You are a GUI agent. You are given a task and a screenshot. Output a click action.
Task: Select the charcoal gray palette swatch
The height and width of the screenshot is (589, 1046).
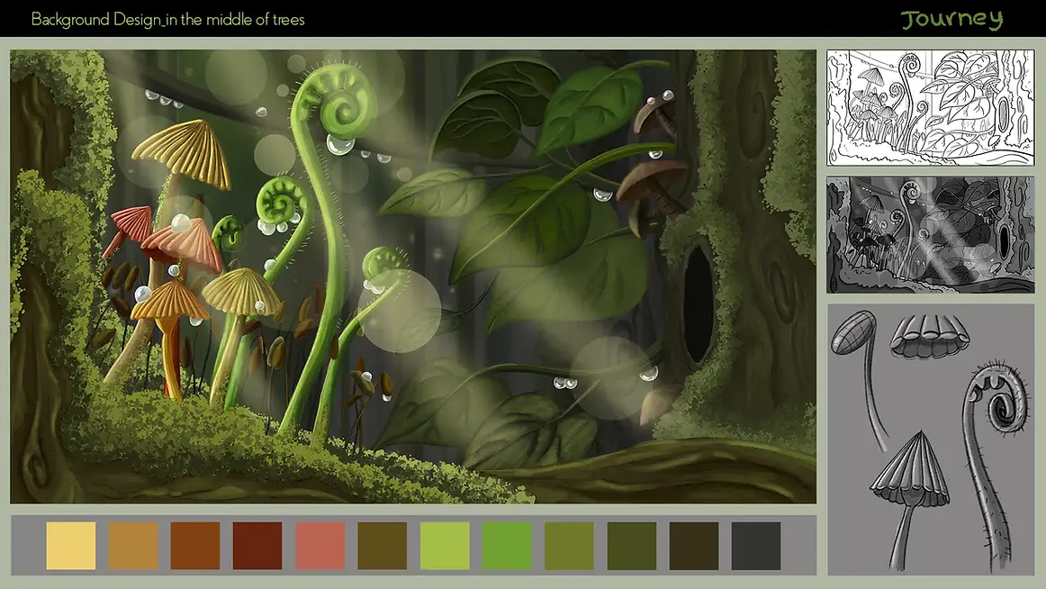[x=756, y=546]
